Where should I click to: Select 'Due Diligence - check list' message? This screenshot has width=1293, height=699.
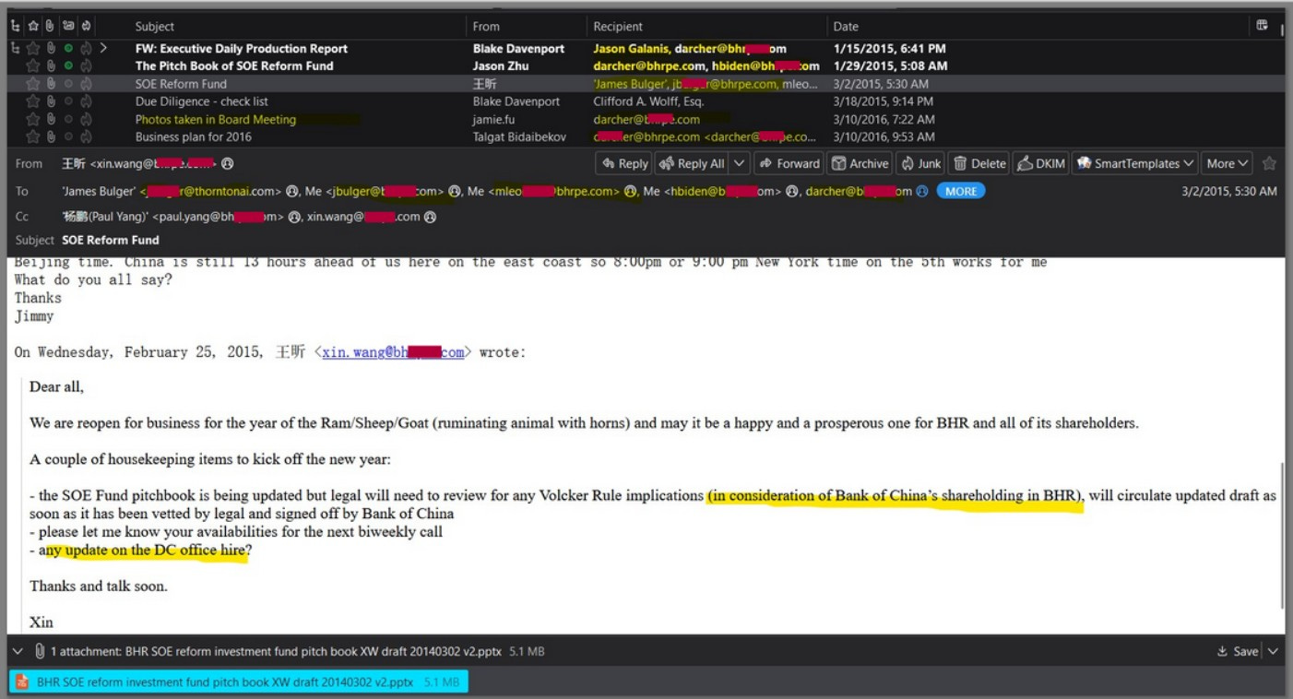pos(201,101)
